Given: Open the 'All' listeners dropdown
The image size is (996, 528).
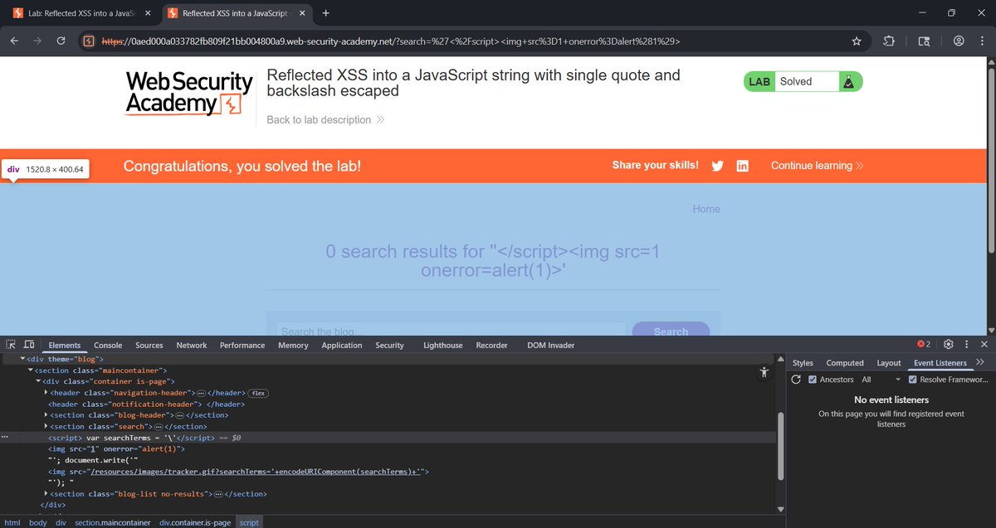Looking at the screenshot, I should pyautogui.click(x=881, y=380).
